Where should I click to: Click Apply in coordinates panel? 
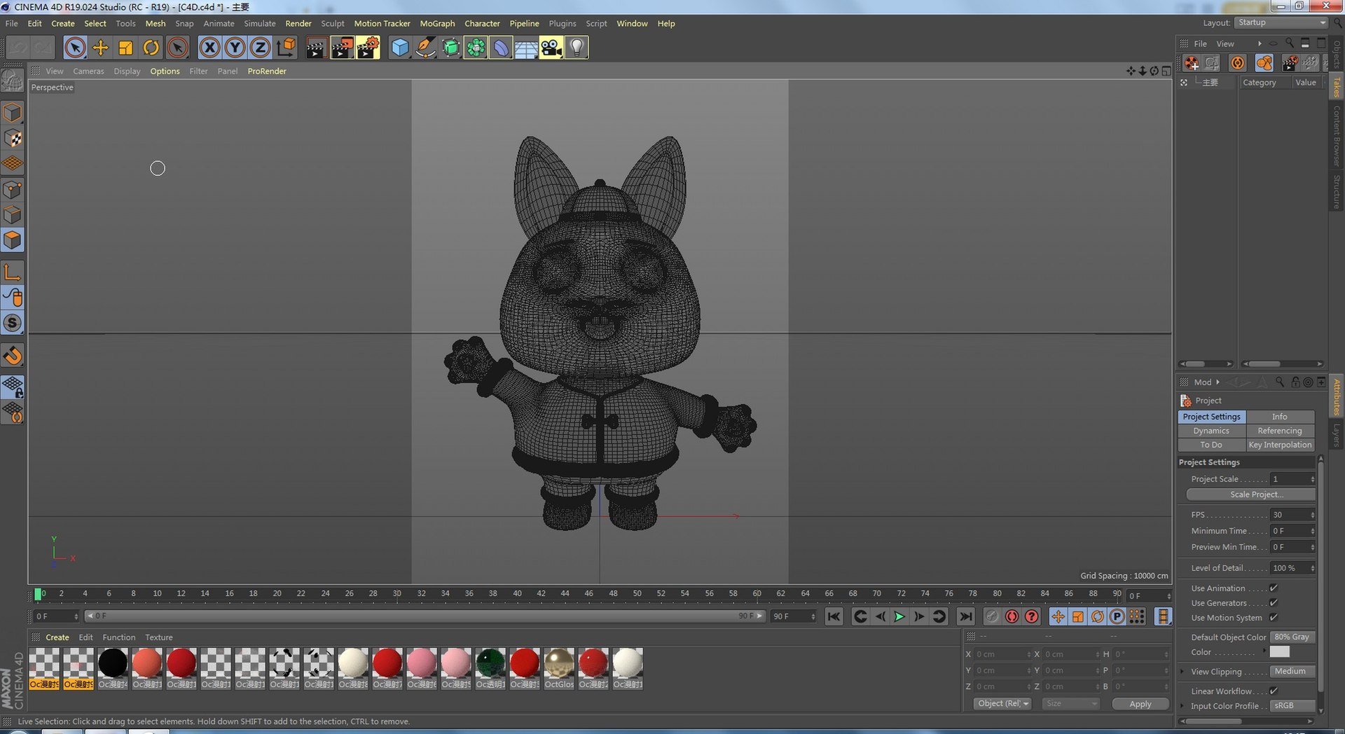click(1140, 704)
